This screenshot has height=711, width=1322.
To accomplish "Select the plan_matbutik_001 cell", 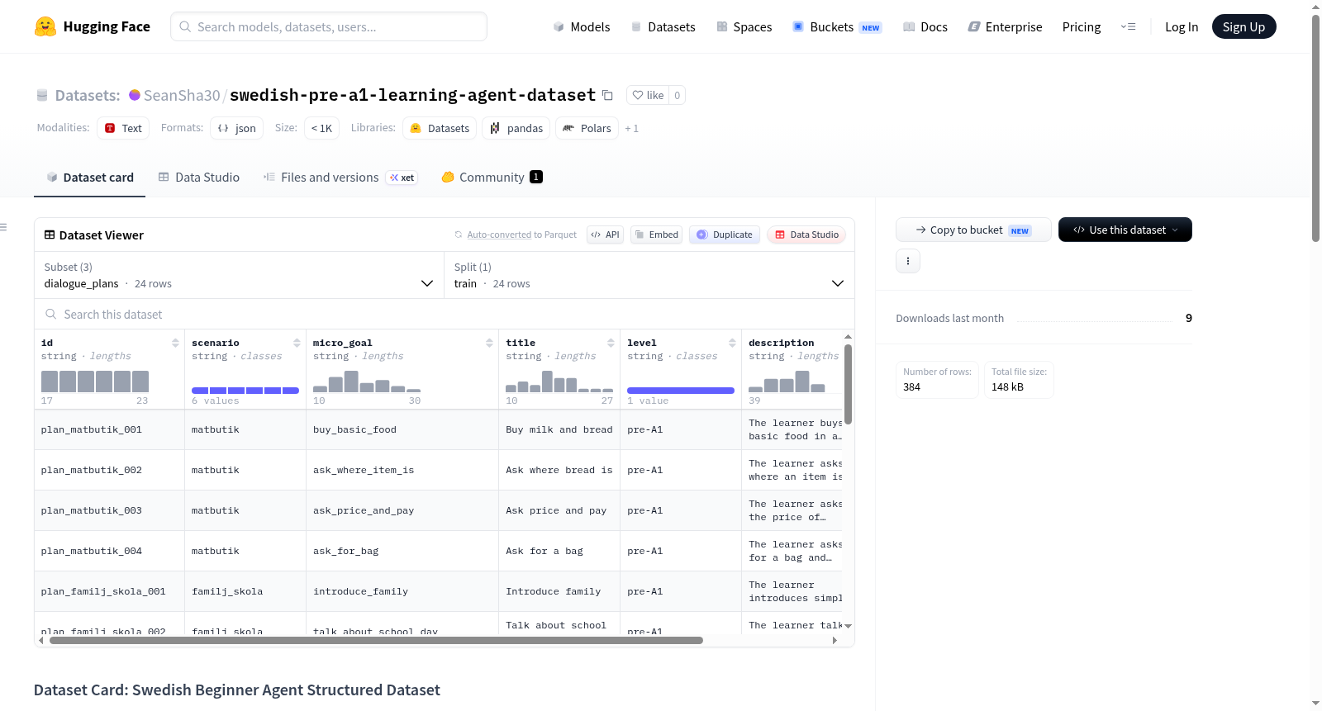I will 109,429.
